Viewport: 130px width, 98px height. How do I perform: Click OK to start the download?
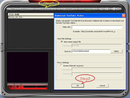pos(78,86)
